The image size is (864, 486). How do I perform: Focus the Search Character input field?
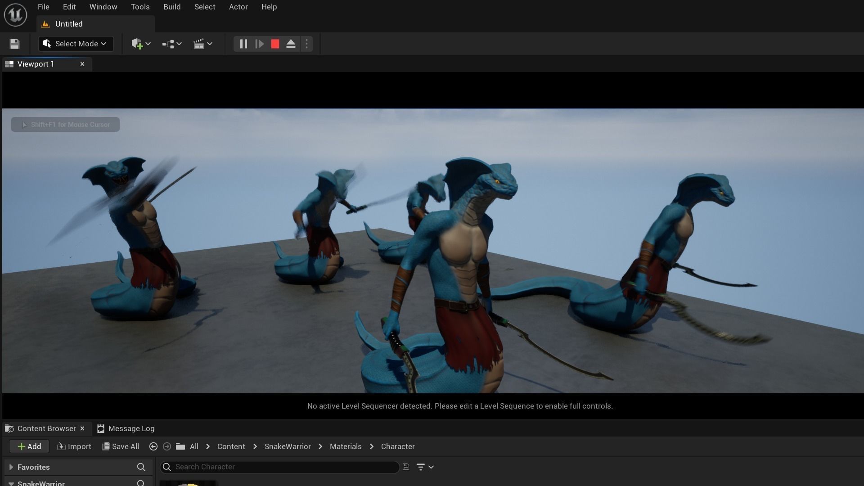[x=280, y=467]
